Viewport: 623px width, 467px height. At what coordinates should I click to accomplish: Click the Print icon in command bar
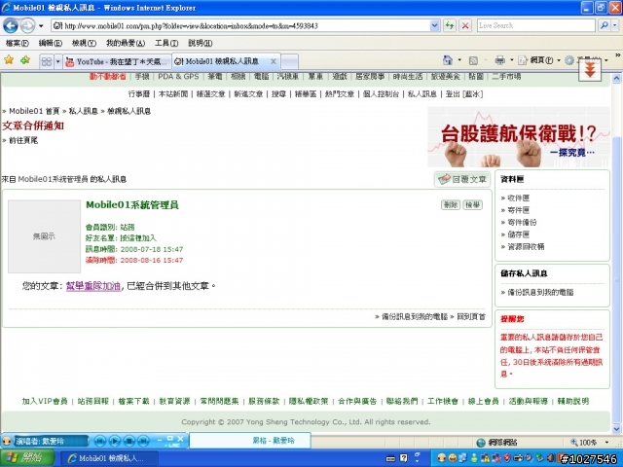(499, 60)
